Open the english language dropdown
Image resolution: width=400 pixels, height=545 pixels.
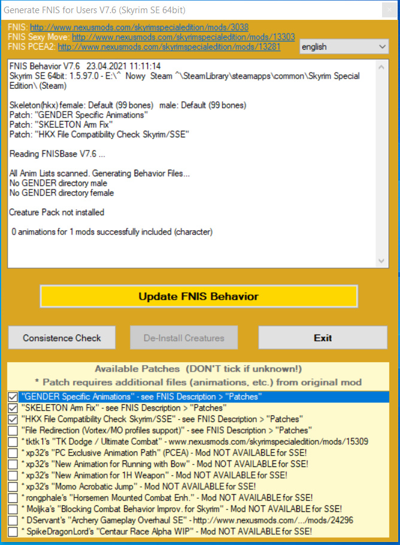click(344, 47)
